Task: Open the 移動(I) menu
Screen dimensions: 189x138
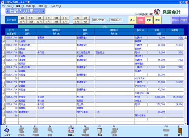Action: (x=31, y=6)
